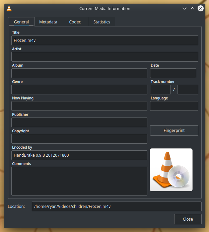
Task: Click into the Artist input field
Action: pyautogui.click(x=105, y=57)
